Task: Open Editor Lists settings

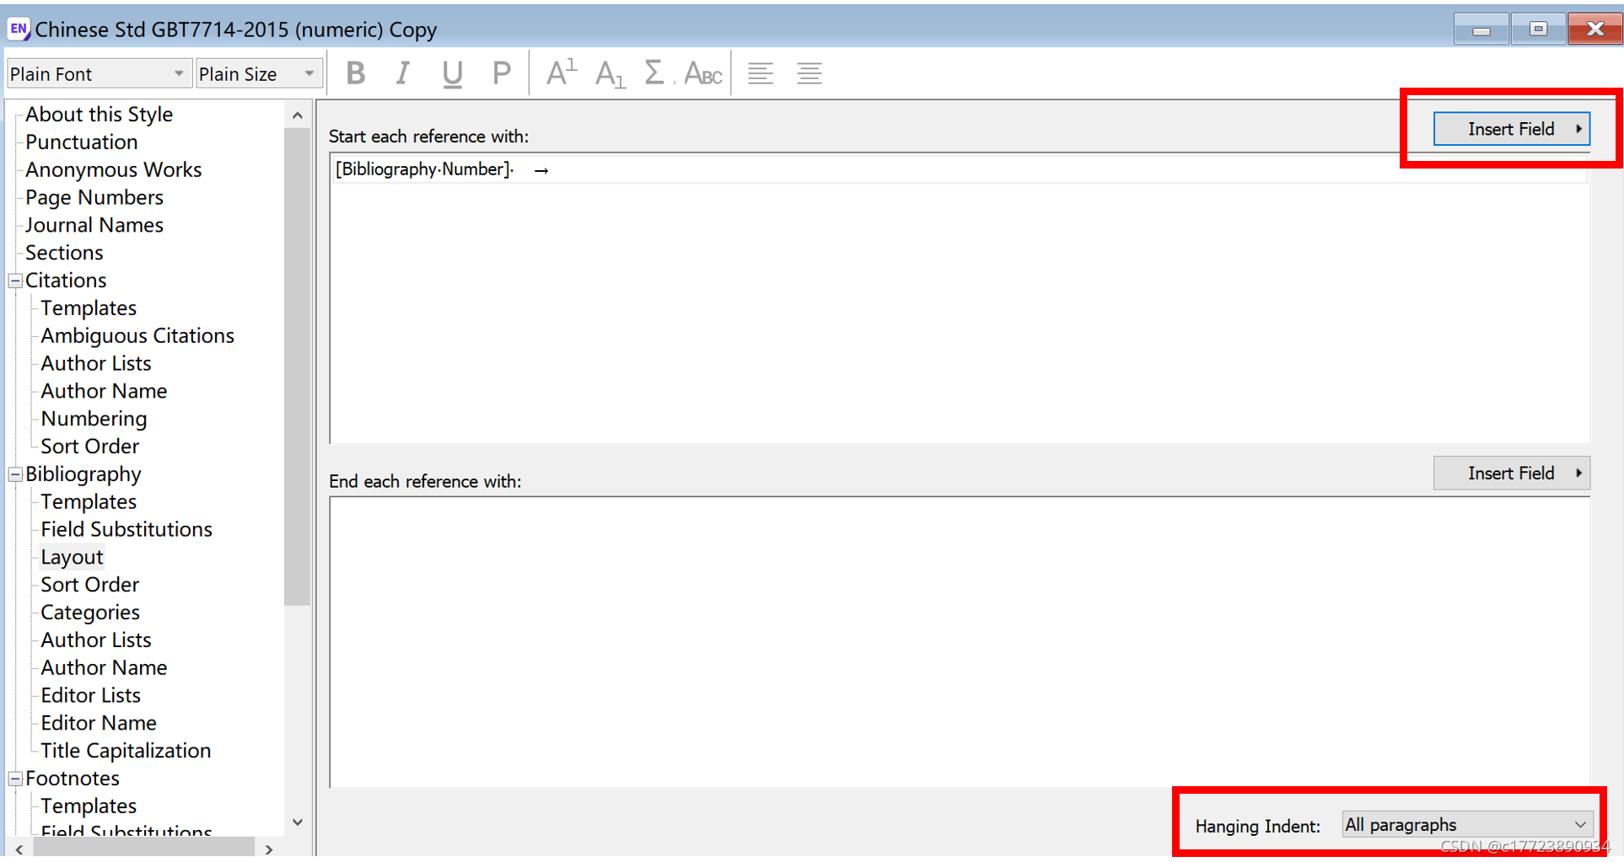Action: (x=90, y=696)
